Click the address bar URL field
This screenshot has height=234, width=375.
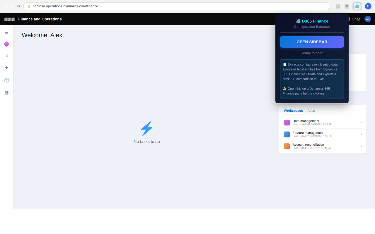point(177,6)
